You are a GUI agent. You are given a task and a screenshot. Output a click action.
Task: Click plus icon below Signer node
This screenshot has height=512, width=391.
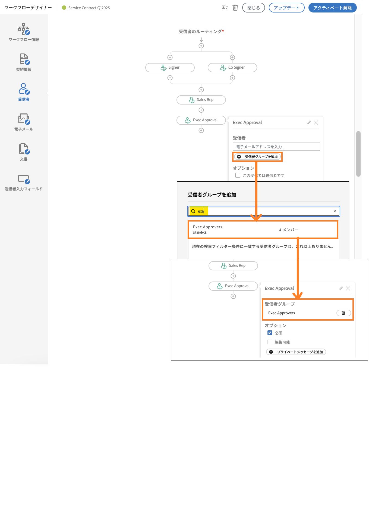(170, 78)
